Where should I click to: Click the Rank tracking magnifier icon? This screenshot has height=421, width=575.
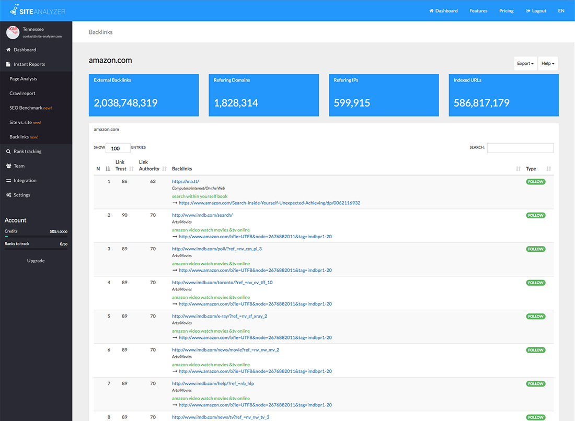point(8,151)
